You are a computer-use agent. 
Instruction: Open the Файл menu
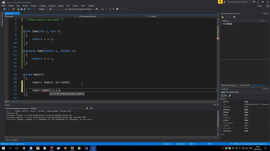(3, 6)
